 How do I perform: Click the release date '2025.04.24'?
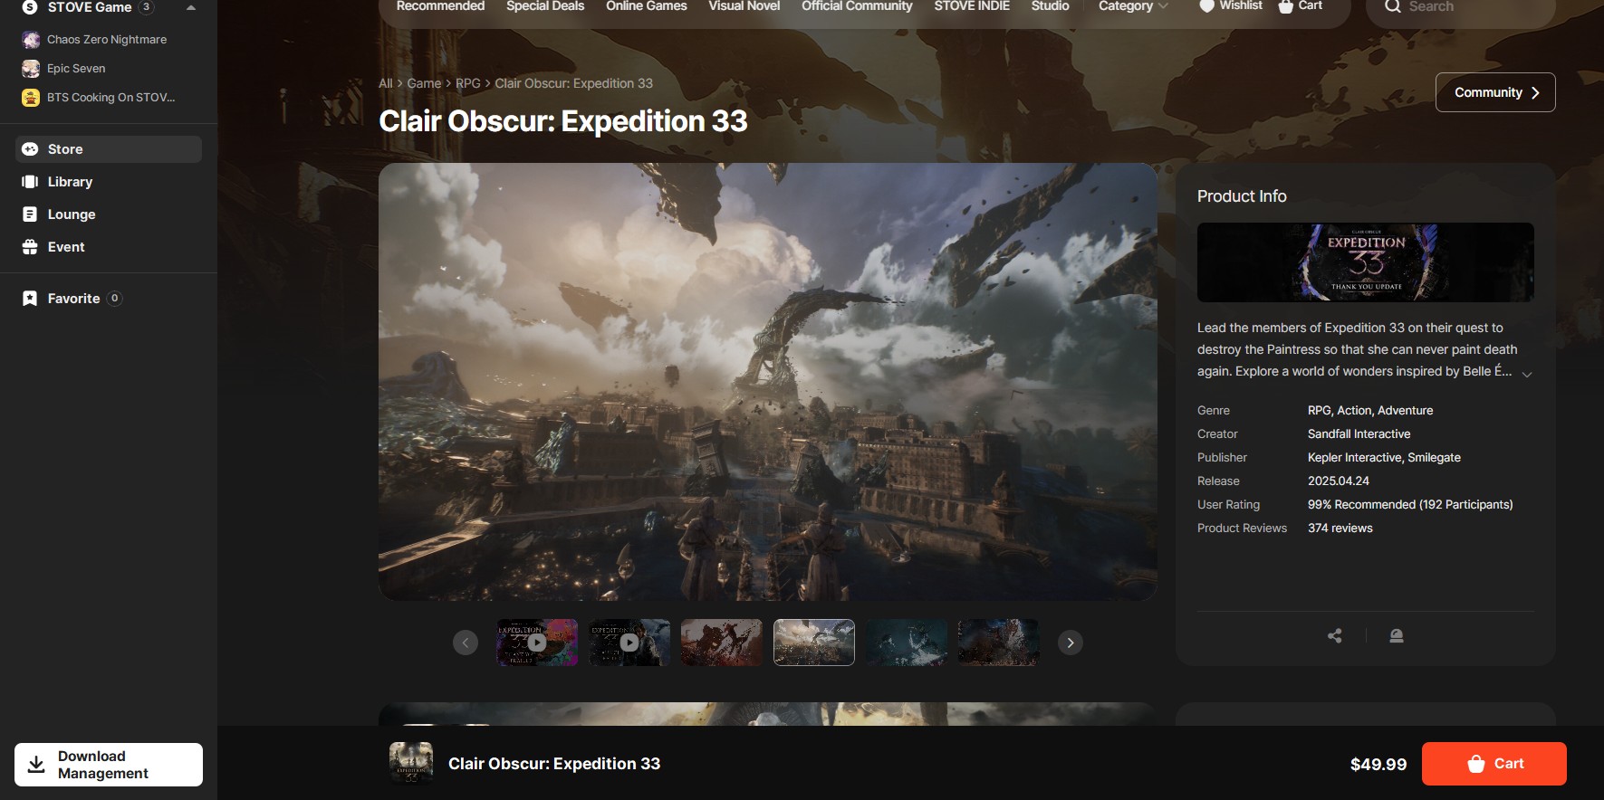pos(1339,481)
